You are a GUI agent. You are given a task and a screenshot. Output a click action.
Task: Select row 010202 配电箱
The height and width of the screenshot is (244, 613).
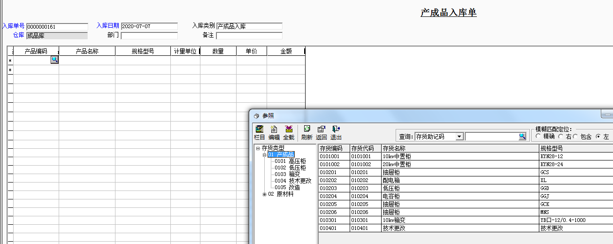(x=466, y=180)
